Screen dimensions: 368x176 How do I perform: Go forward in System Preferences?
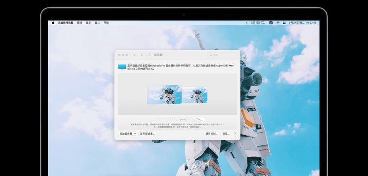pos(141,55)
